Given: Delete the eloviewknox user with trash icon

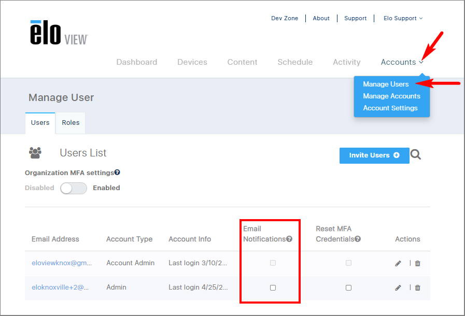Looking at the screenshot, I should coord(417,263).
